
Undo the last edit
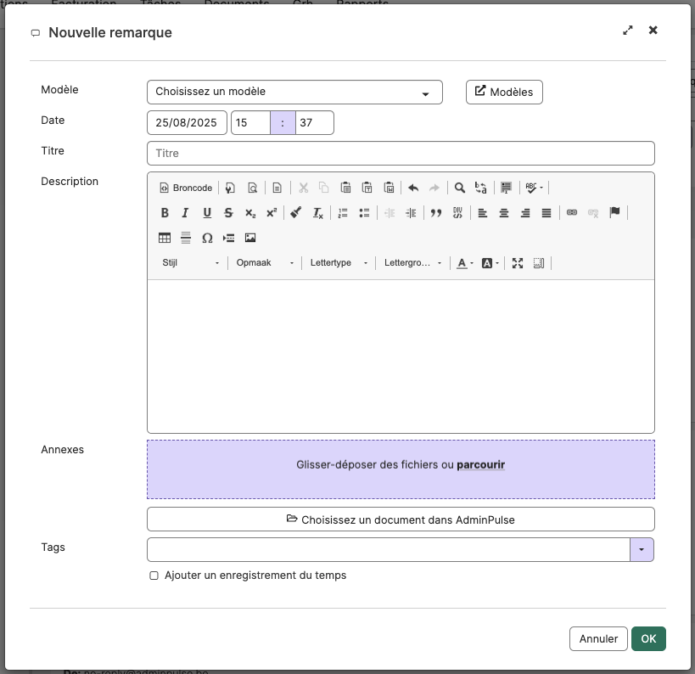click(413, 188)
